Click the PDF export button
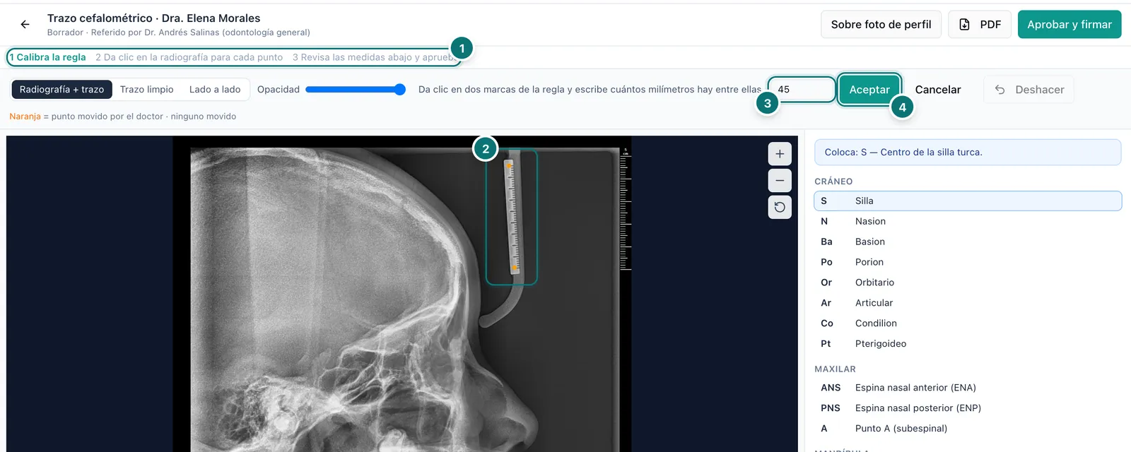The width and height of the screenshot is (1131, 452). [x=980, y=25]
